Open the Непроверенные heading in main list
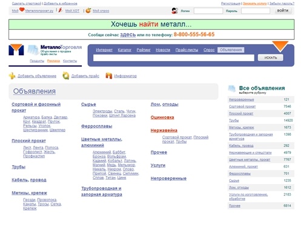 point(168,179)
